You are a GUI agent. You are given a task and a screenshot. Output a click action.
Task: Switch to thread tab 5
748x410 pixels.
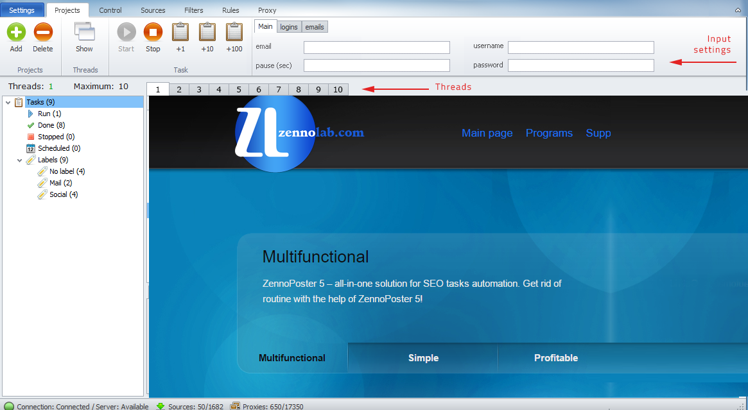click(238, 90)
